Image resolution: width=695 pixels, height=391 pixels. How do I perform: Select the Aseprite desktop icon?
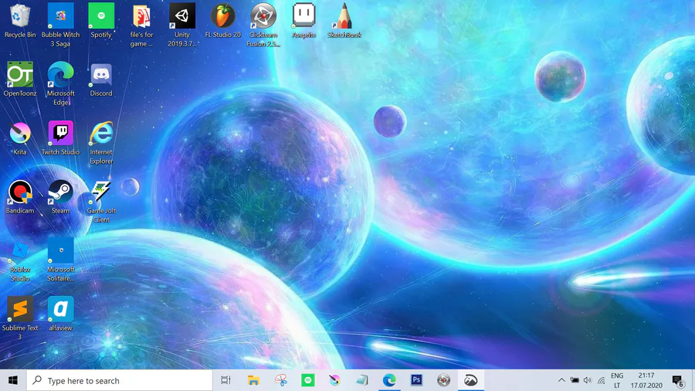[x=304, y=22]
